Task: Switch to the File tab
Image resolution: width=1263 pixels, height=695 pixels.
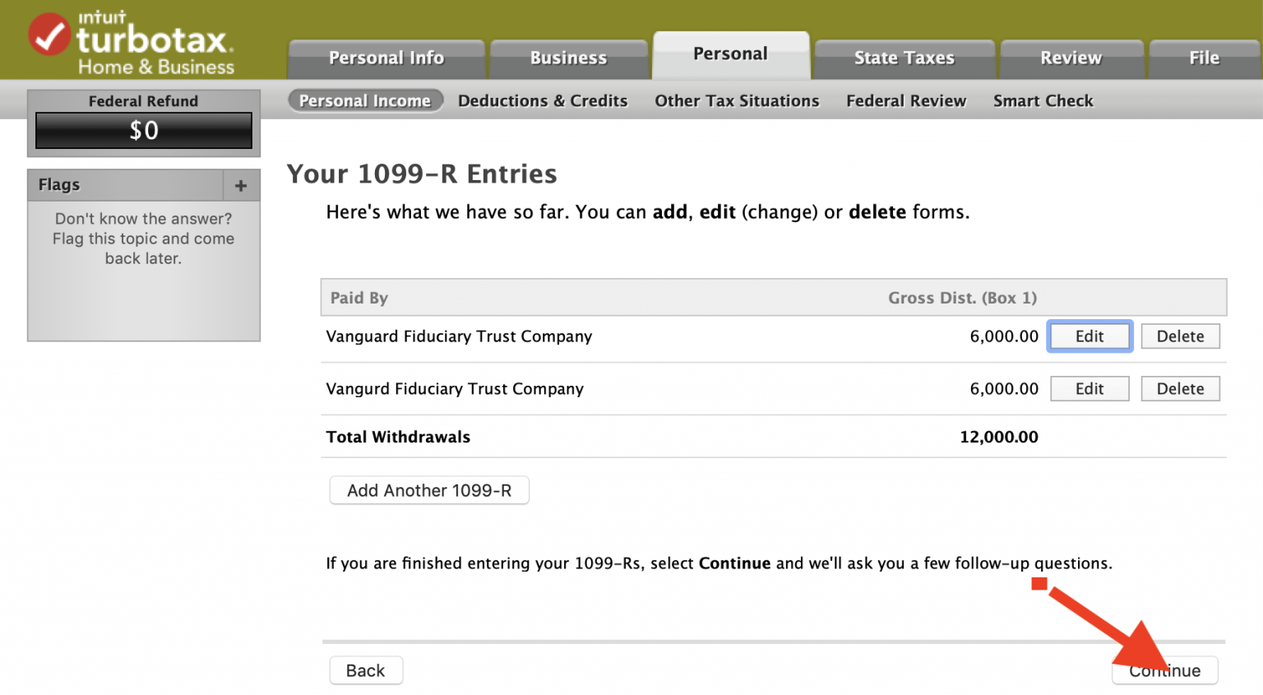Action: pos(1204,58)
